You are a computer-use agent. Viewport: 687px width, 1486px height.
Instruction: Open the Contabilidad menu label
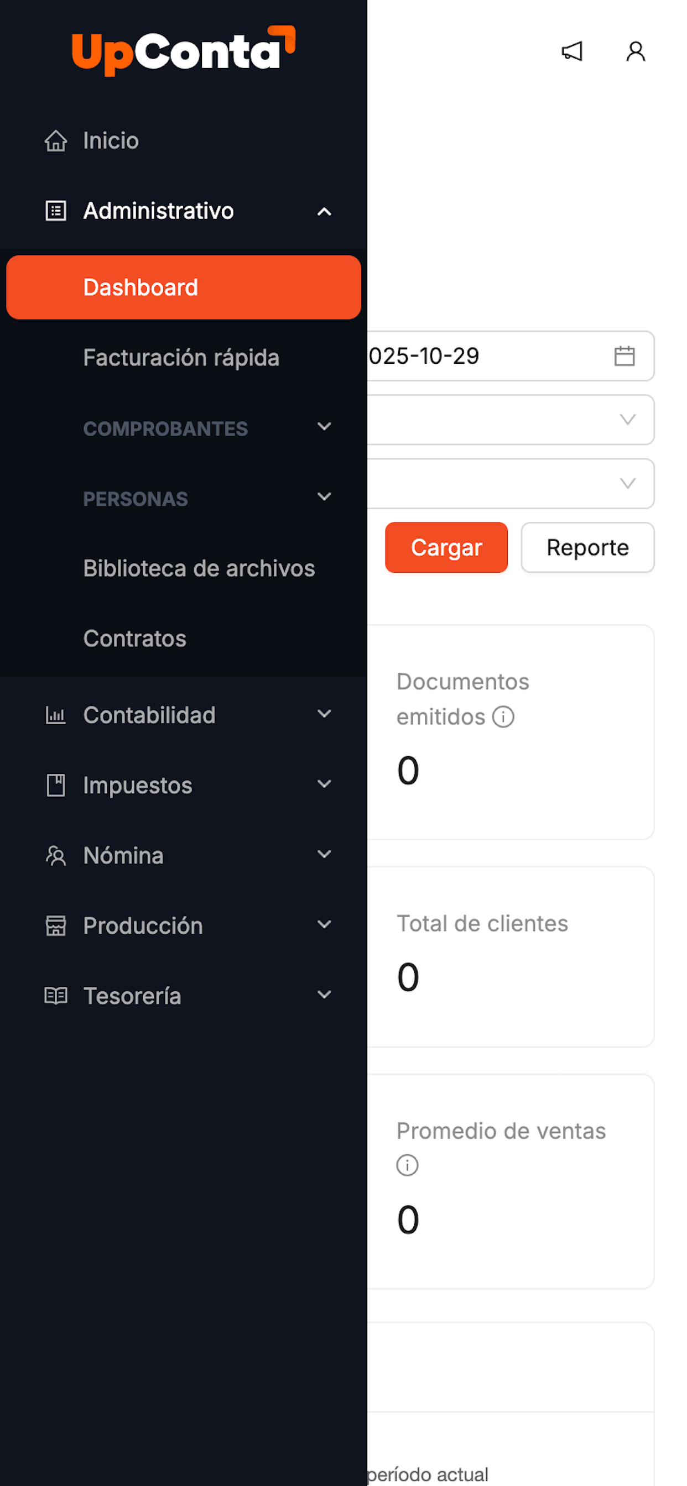click(x=149, y=715)
